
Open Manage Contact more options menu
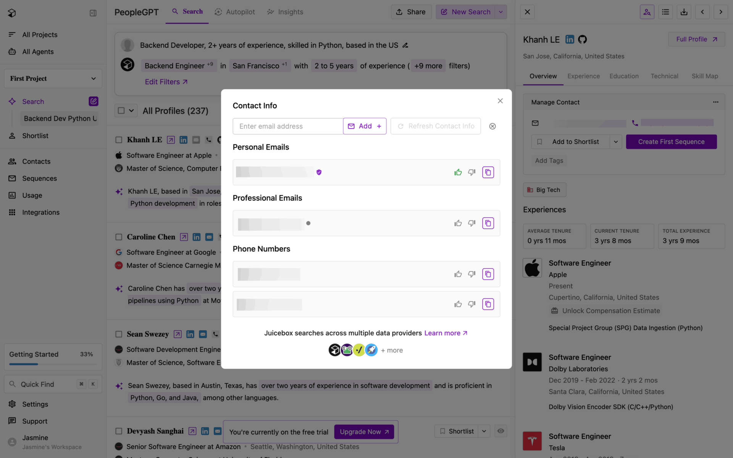tap(715, 102)
